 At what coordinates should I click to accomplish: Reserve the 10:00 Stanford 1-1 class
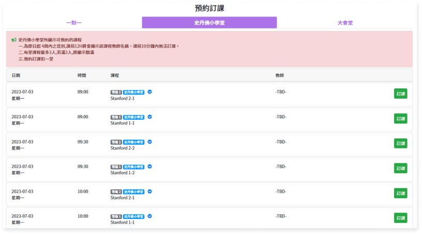(400, 217)
